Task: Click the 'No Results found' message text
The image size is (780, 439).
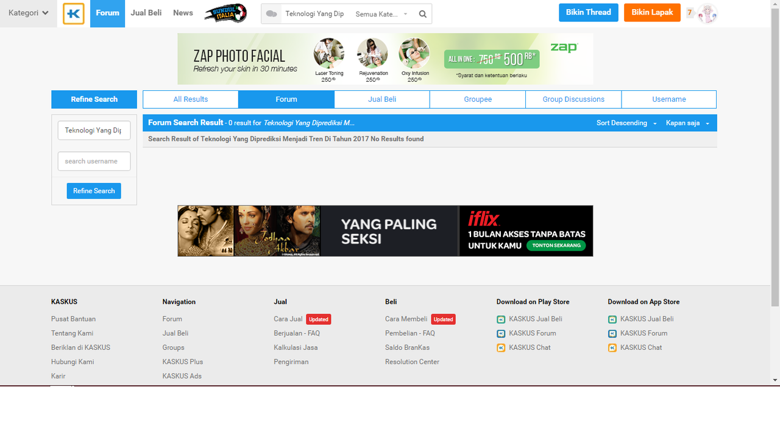Action: point(397,139)
